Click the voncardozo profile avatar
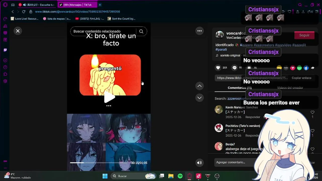This screenshot has width=322, height=181. [x=220, y=35]
